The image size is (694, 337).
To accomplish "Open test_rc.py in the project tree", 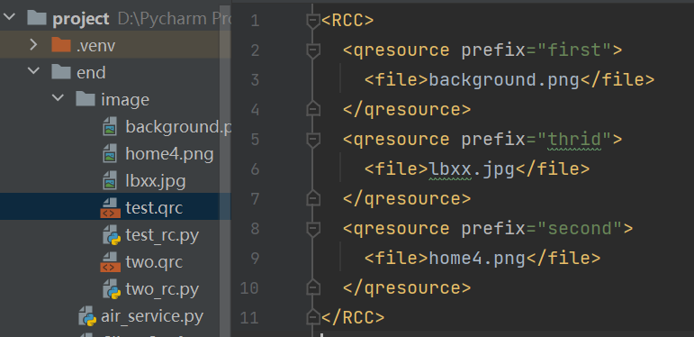I will pos(162,235).
